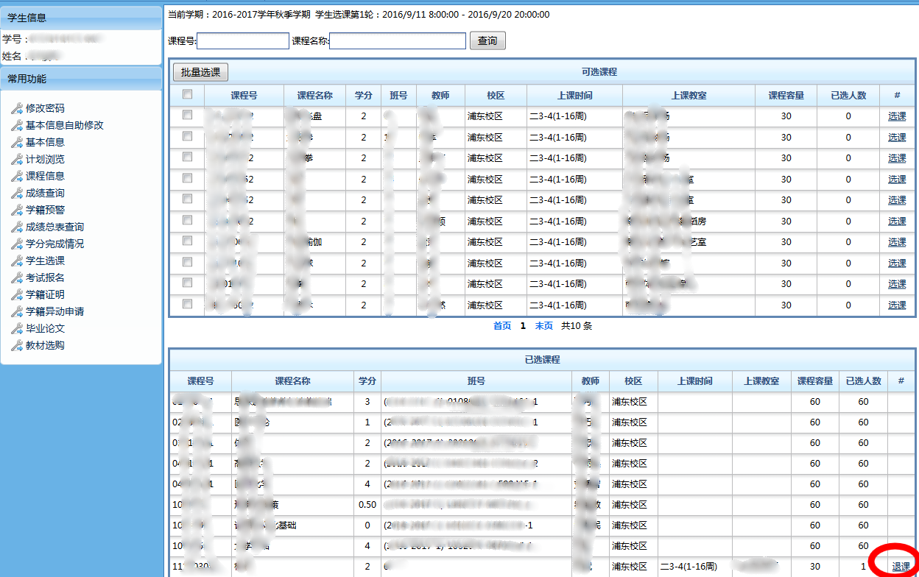
Task: Click the wrench icon beside 成绩查询
Action: 17,193
